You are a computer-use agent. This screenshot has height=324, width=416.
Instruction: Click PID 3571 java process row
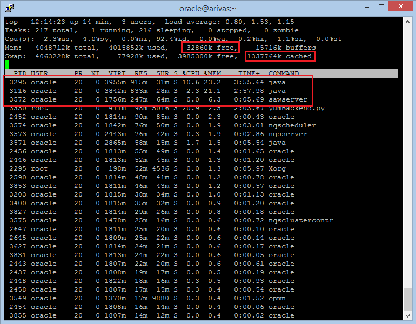click(147, 143)
